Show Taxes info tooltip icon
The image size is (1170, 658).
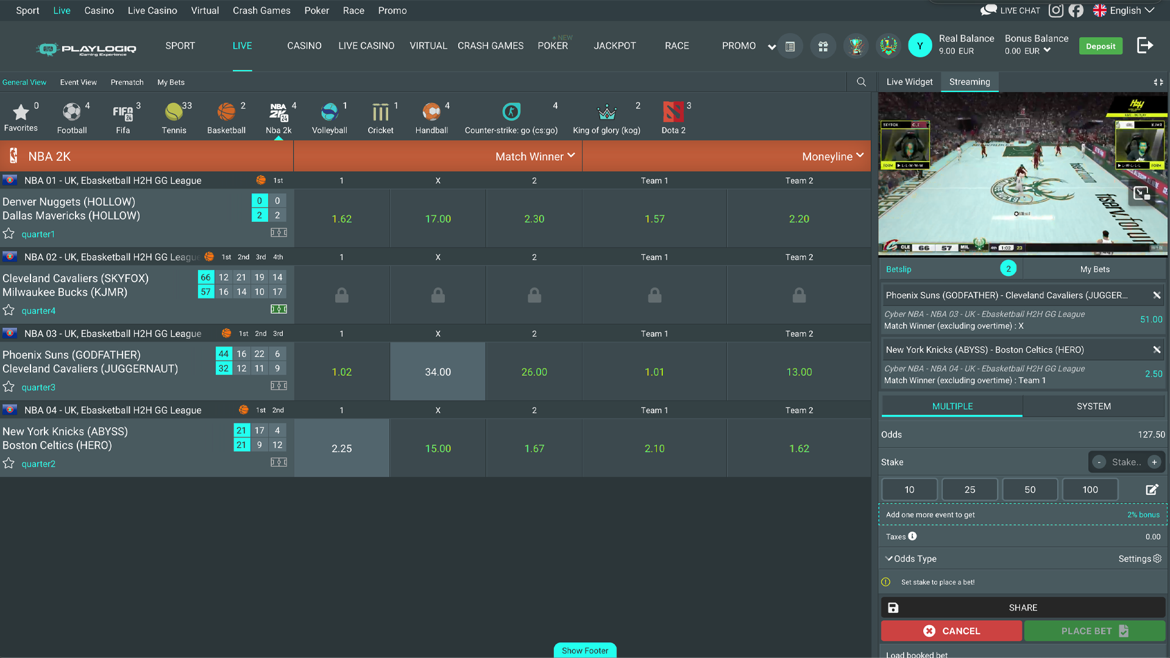click(x=912, y=536)
